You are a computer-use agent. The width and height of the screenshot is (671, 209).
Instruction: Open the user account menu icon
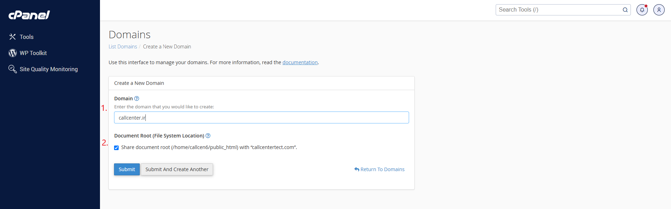659,10
